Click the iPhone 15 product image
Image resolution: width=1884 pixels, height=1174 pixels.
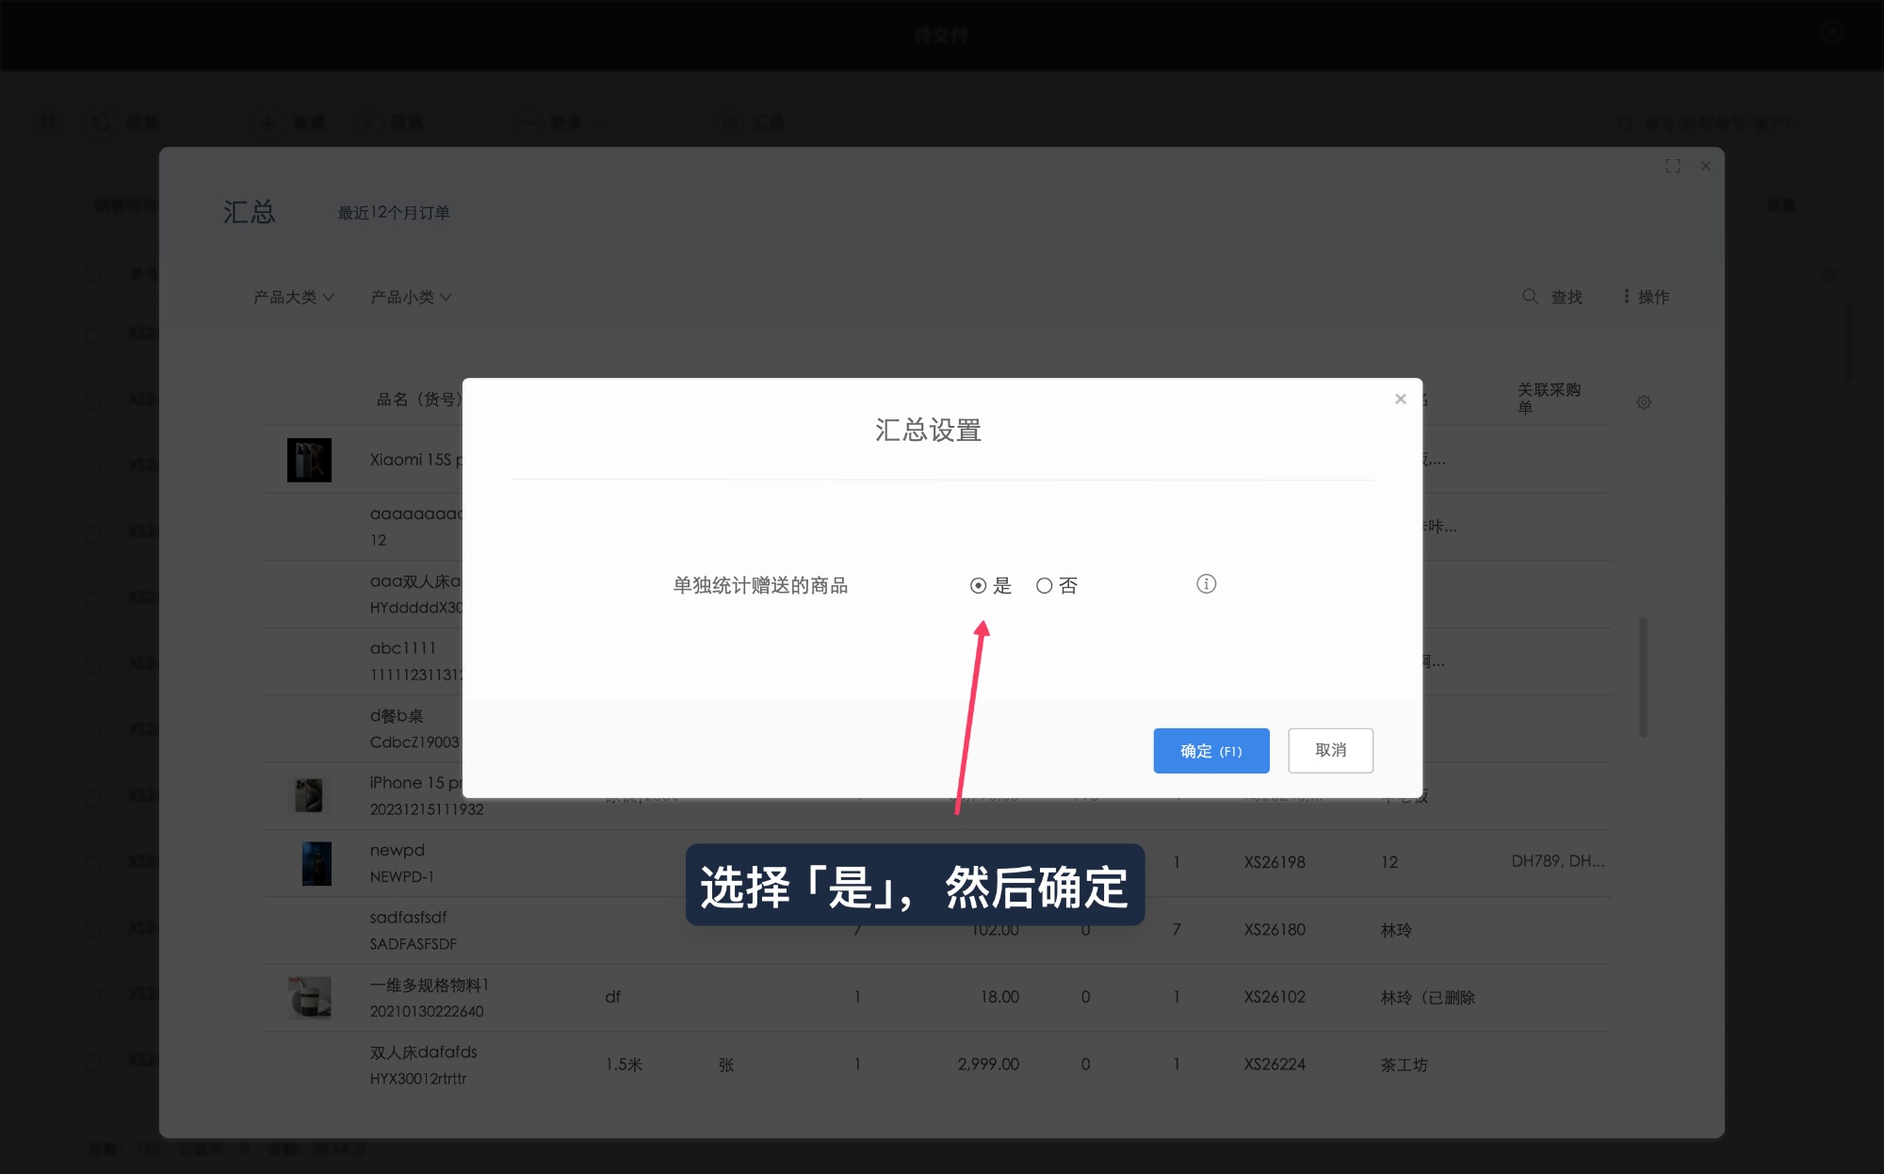point(309,795)
